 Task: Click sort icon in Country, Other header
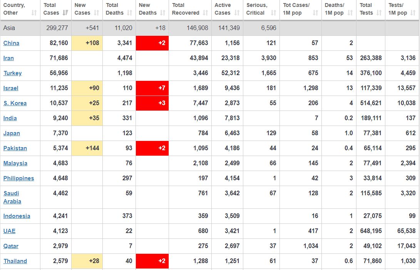tap(34, 13)
